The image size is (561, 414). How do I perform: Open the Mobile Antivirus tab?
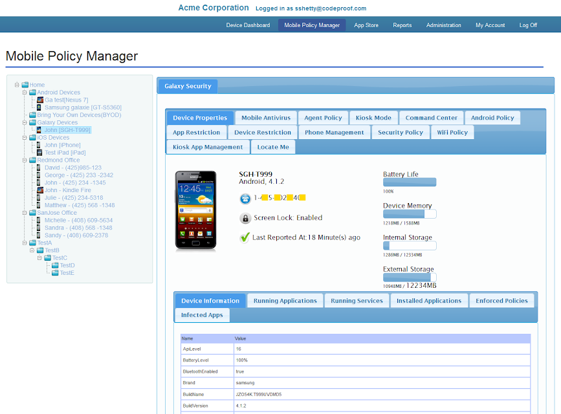tap(266, 118)
